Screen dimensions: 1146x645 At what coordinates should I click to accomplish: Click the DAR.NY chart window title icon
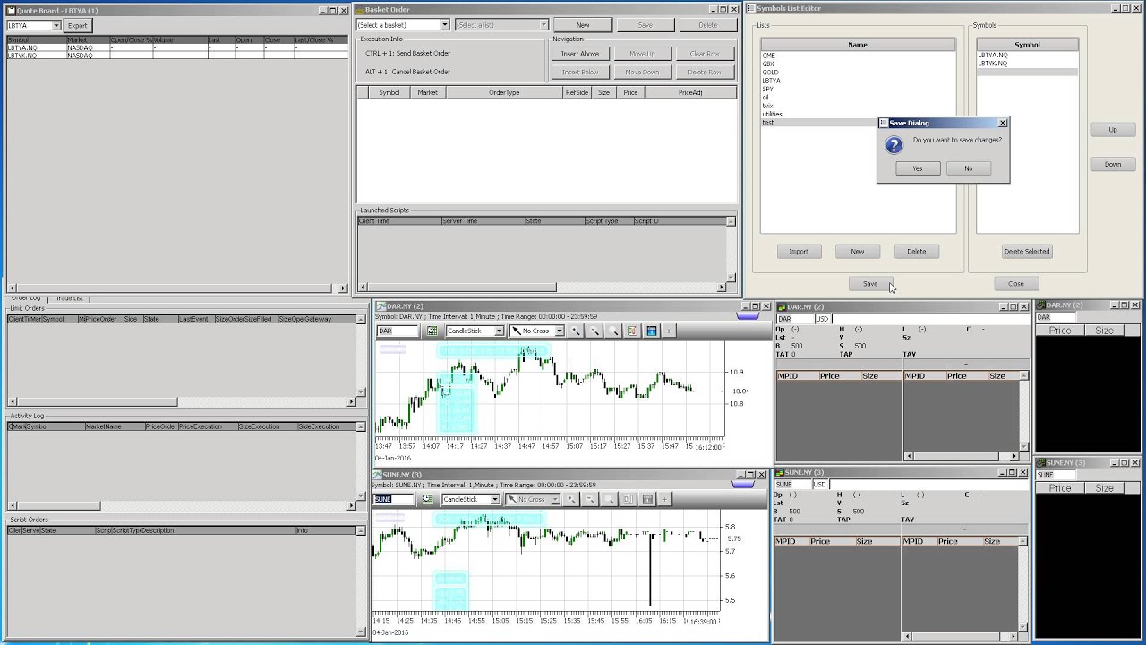pyautogui.click(x=381, y=306)
